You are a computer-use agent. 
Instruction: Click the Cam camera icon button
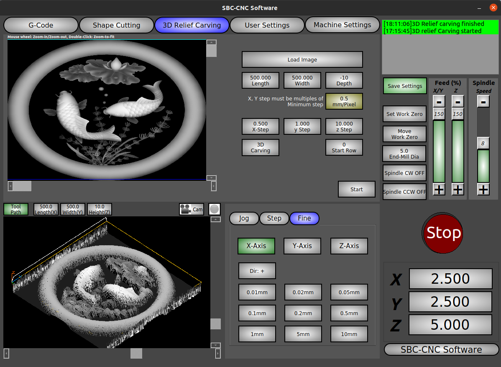click(192, 209)
